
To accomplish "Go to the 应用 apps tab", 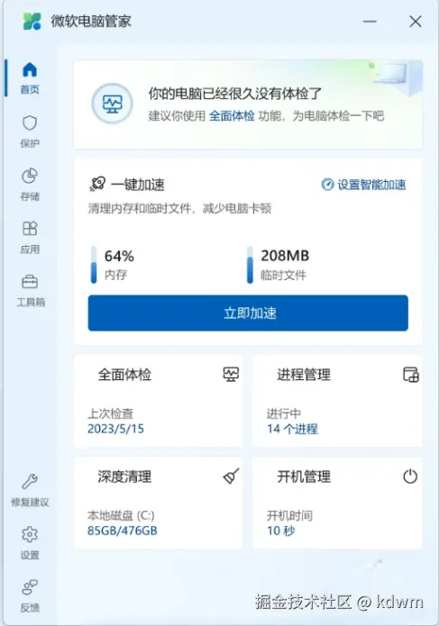I will click(x=30, y=238).
